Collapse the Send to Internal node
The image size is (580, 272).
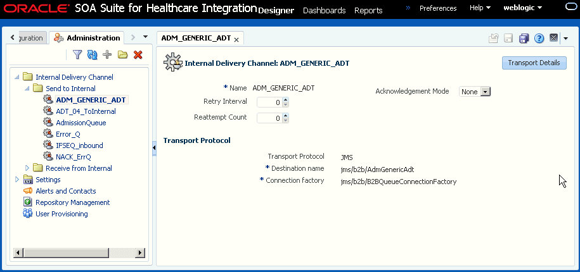pyautogui.click(x=27, y=89)
